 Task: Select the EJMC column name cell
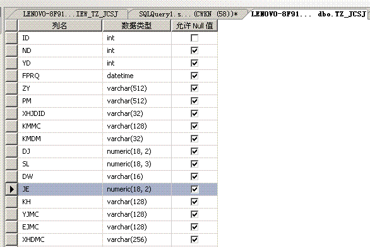60,227
